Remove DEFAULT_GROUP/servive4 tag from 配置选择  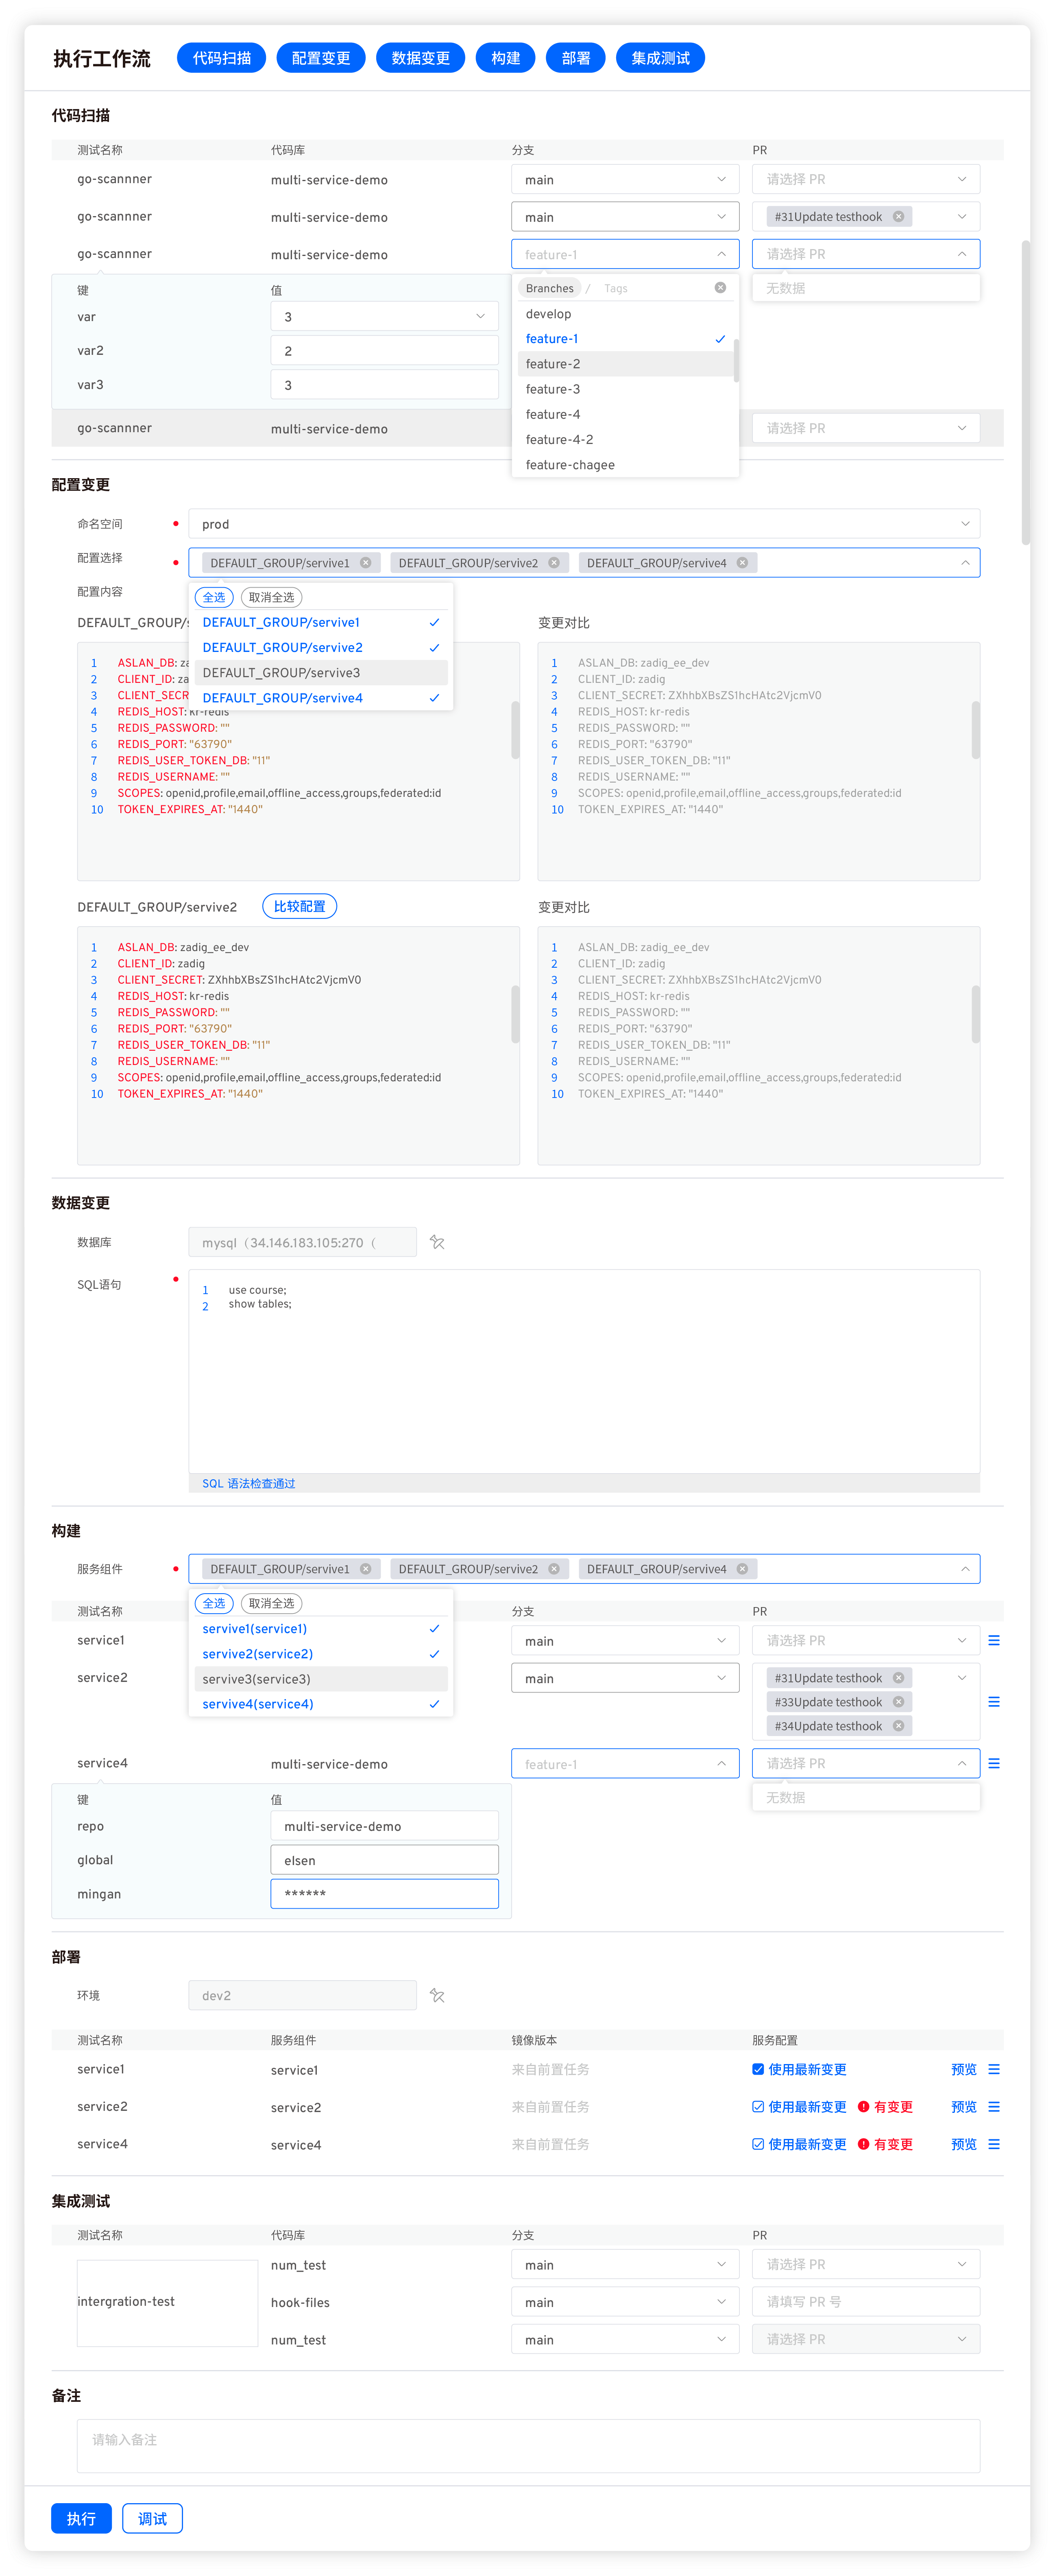pos(742,563)
